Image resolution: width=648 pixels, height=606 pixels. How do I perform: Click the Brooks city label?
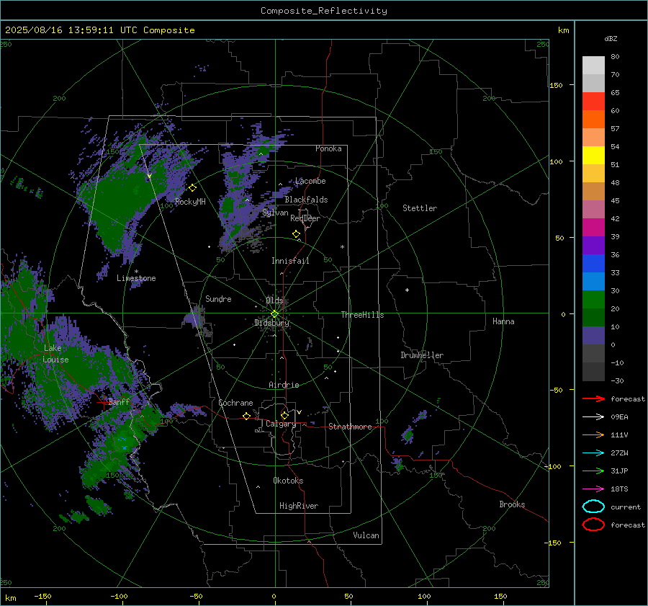(512, 504)
